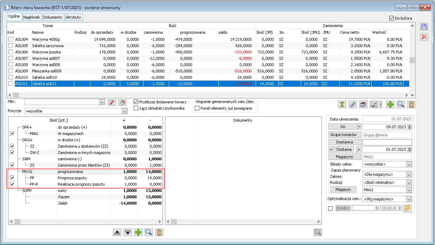The height and width of the screenshot is (245, 435).
Task: Click the Grupa towarów button
Action: [343, 135]
